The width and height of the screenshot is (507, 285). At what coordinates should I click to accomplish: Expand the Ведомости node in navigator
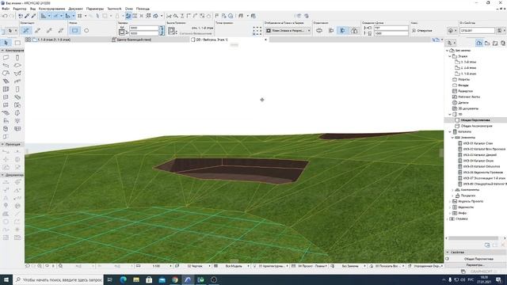click(x=450, y=207)
